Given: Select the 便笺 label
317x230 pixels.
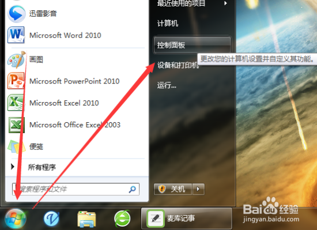Looking at the screenshot, I should (x=36, y=146).
